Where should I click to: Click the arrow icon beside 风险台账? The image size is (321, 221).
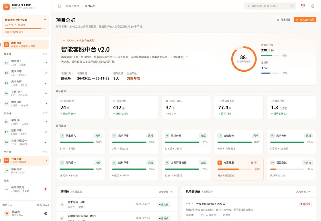(x=309, y=192)
